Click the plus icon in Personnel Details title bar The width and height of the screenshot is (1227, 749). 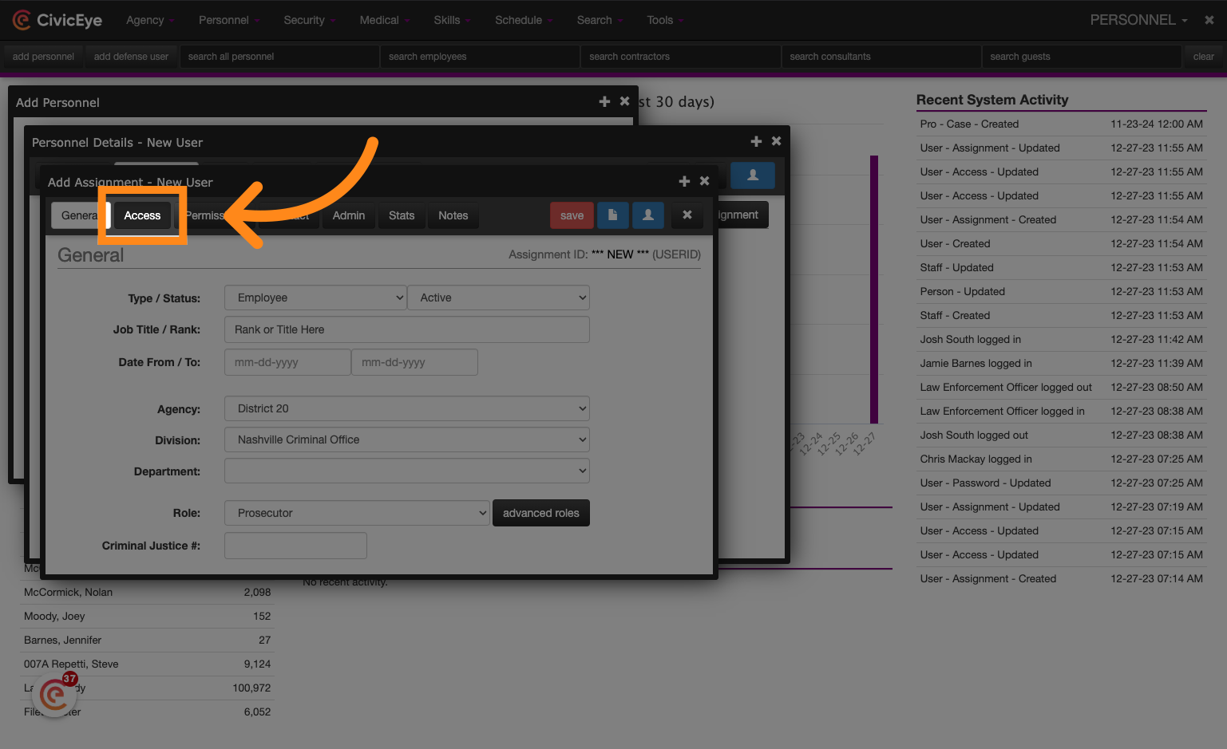click(x=756, y=141)
